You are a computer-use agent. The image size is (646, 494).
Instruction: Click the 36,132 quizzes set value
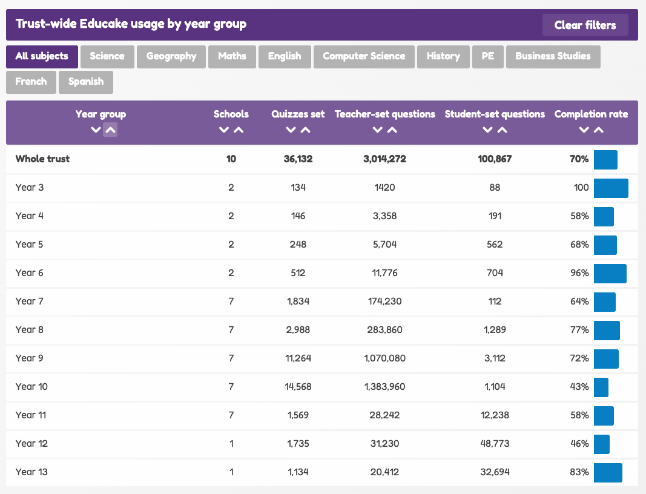click(298, 159)
